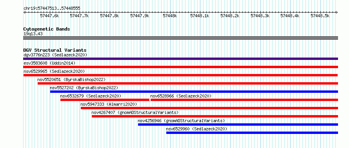349x148 pixels.
Task: Click the 57448.2k ruler tick label
Action: click(230, 16)
